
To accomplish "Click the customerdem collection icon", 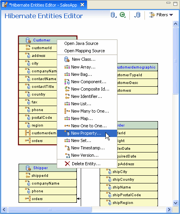I will [28, 133].
